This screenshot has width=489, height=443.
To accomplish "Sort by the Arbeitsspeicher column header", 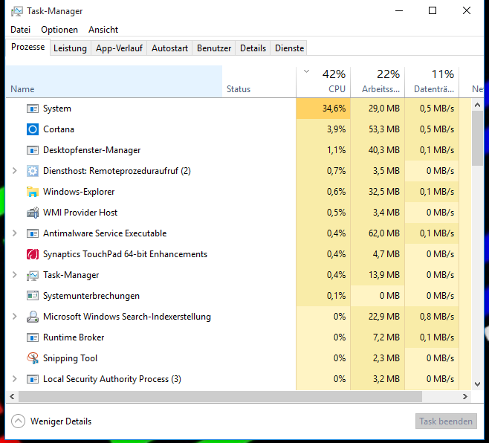I will (378, 82).
